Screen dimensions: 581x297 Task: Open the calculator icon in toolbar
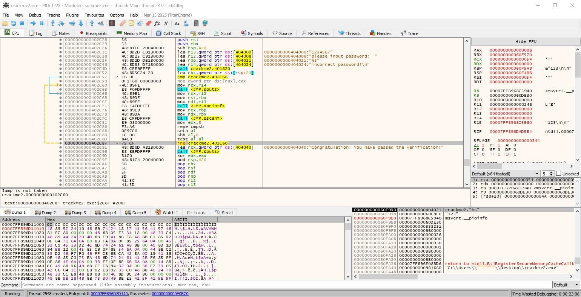[x=196, y=23]
